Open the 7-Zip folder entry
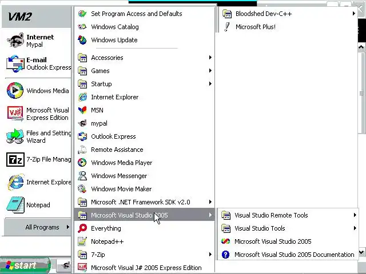366x274 pixels. (145, 255)
